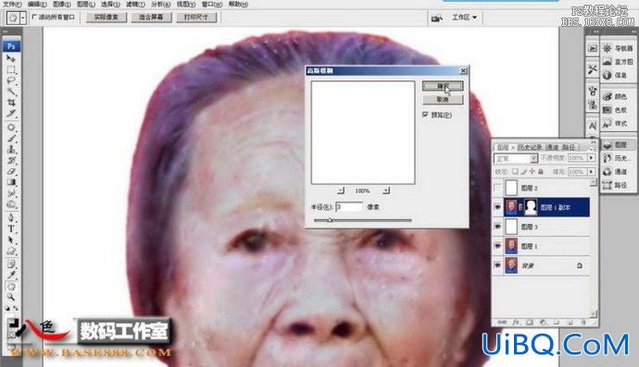Open the Workspace dropdown

coord(464,17)
